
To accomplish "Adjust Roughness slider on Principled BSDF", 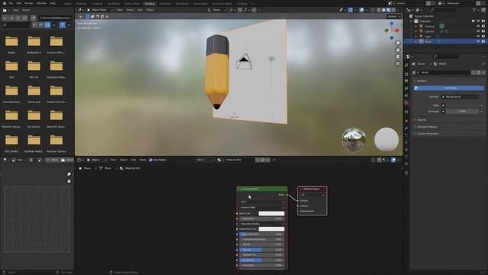I will [262, 260].
